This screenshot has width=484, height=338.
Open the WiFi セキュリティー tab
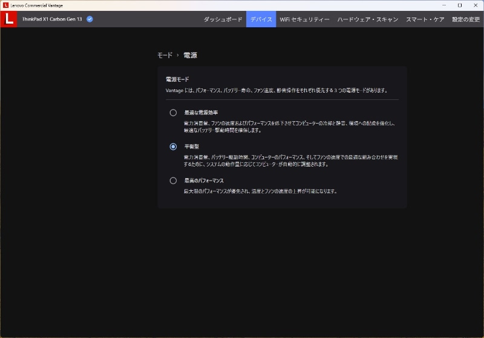click(x=305, y=19)
